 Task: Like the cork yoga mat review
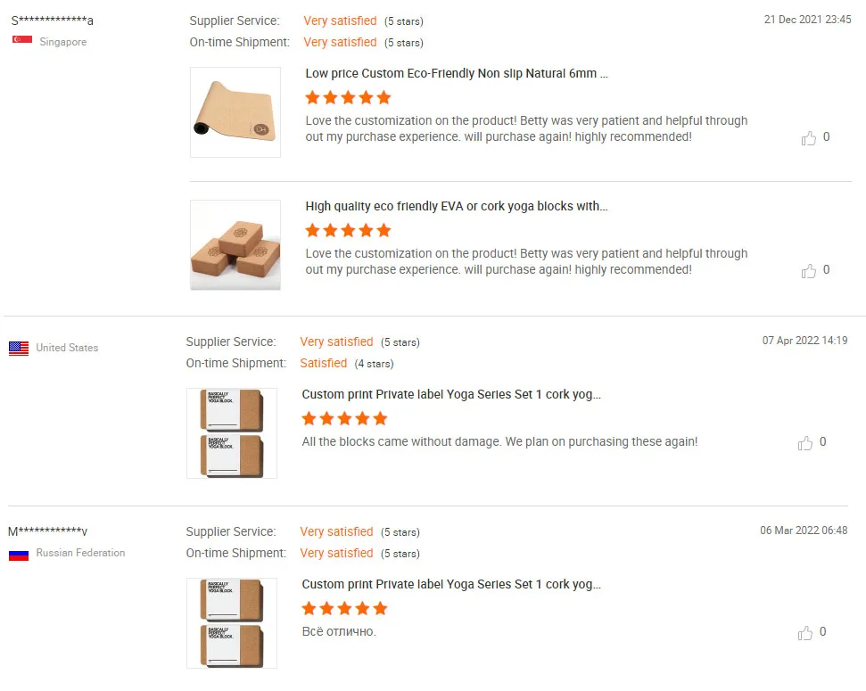[809, 138]
